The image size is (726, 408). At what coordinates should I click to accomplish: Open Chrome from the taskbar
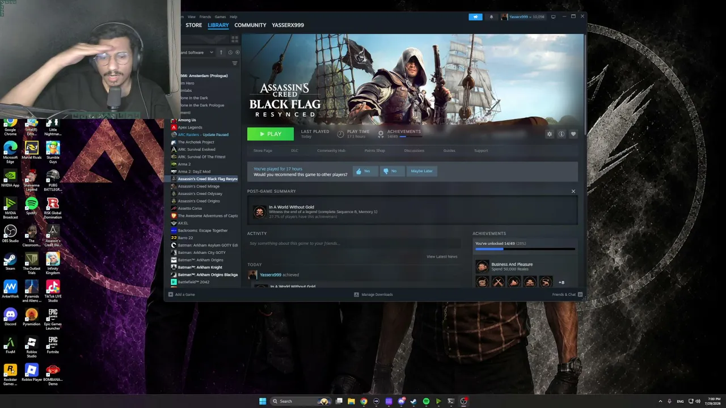tap(364, 401)
